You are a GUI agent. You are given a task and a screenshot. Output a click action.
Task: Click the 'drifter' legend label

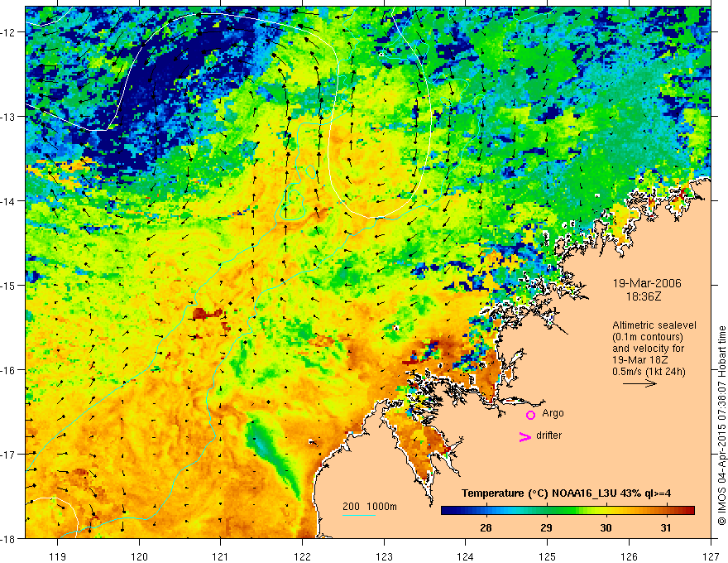tap(548, 435)
